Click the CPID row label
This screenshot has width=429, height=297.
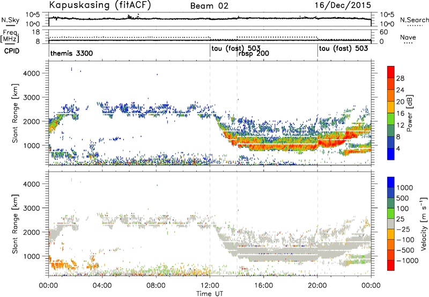click(x=12, y=51)
